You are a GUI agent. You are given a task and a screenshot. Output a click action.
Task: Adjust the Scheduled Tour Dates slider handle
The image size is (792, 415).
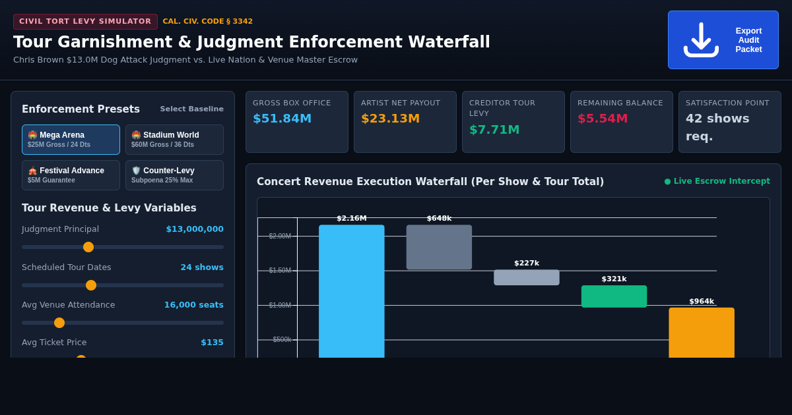point(91,285)
